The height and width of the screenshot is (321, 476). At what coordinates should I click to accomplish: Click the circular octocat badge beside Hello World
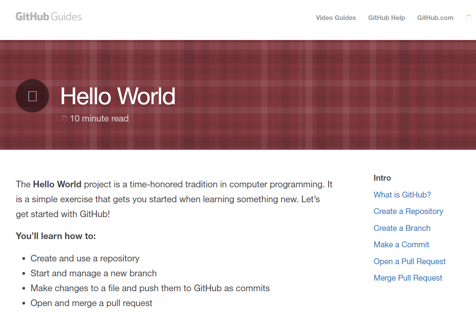pyautogui.click(x=32, y=96)
